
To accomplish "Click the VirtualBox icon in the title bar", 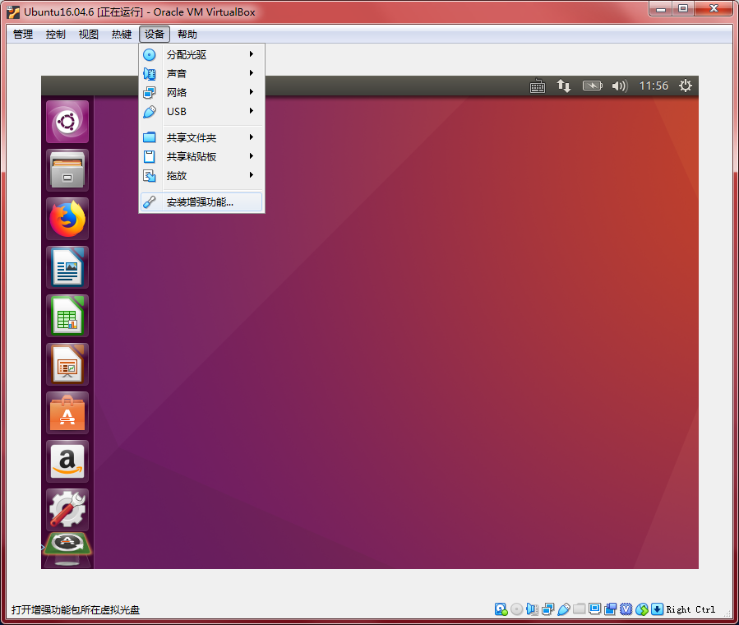I will point(13,12).
